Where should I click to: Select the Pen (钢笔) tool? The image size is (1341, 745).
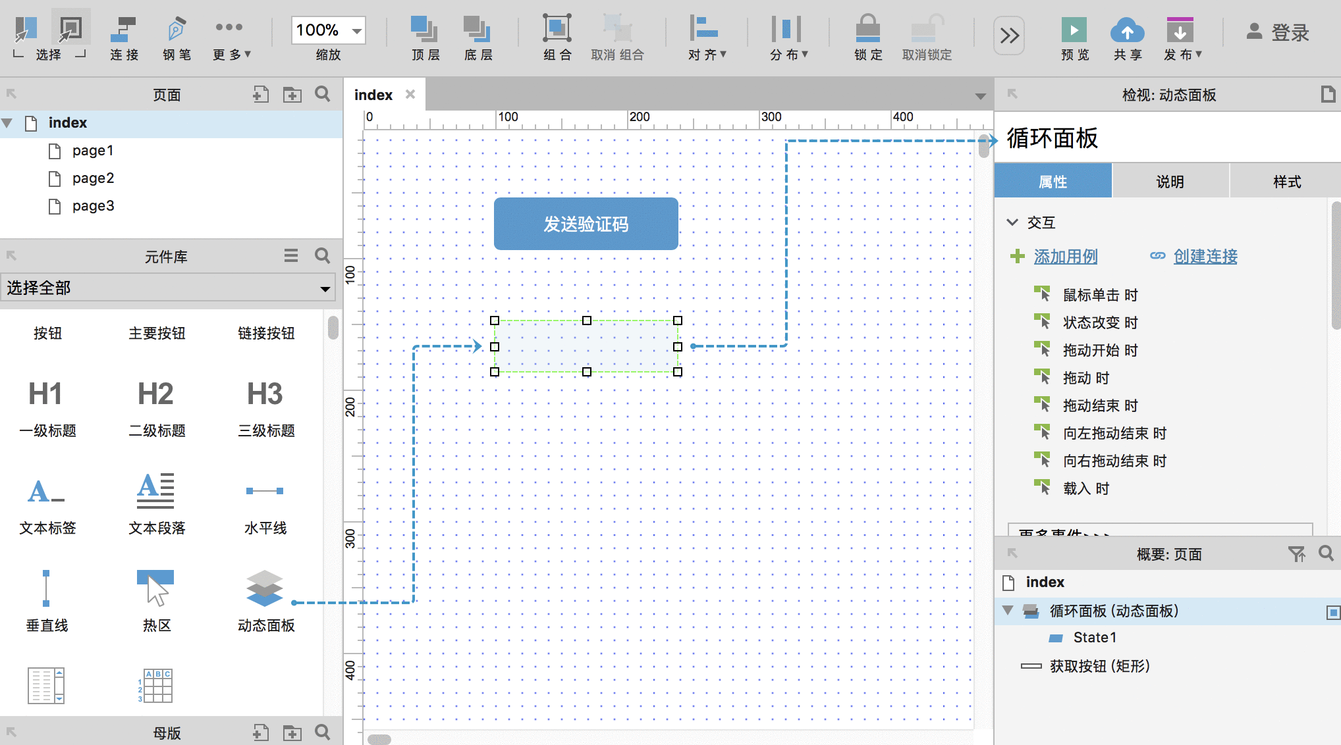coord(177,38)
